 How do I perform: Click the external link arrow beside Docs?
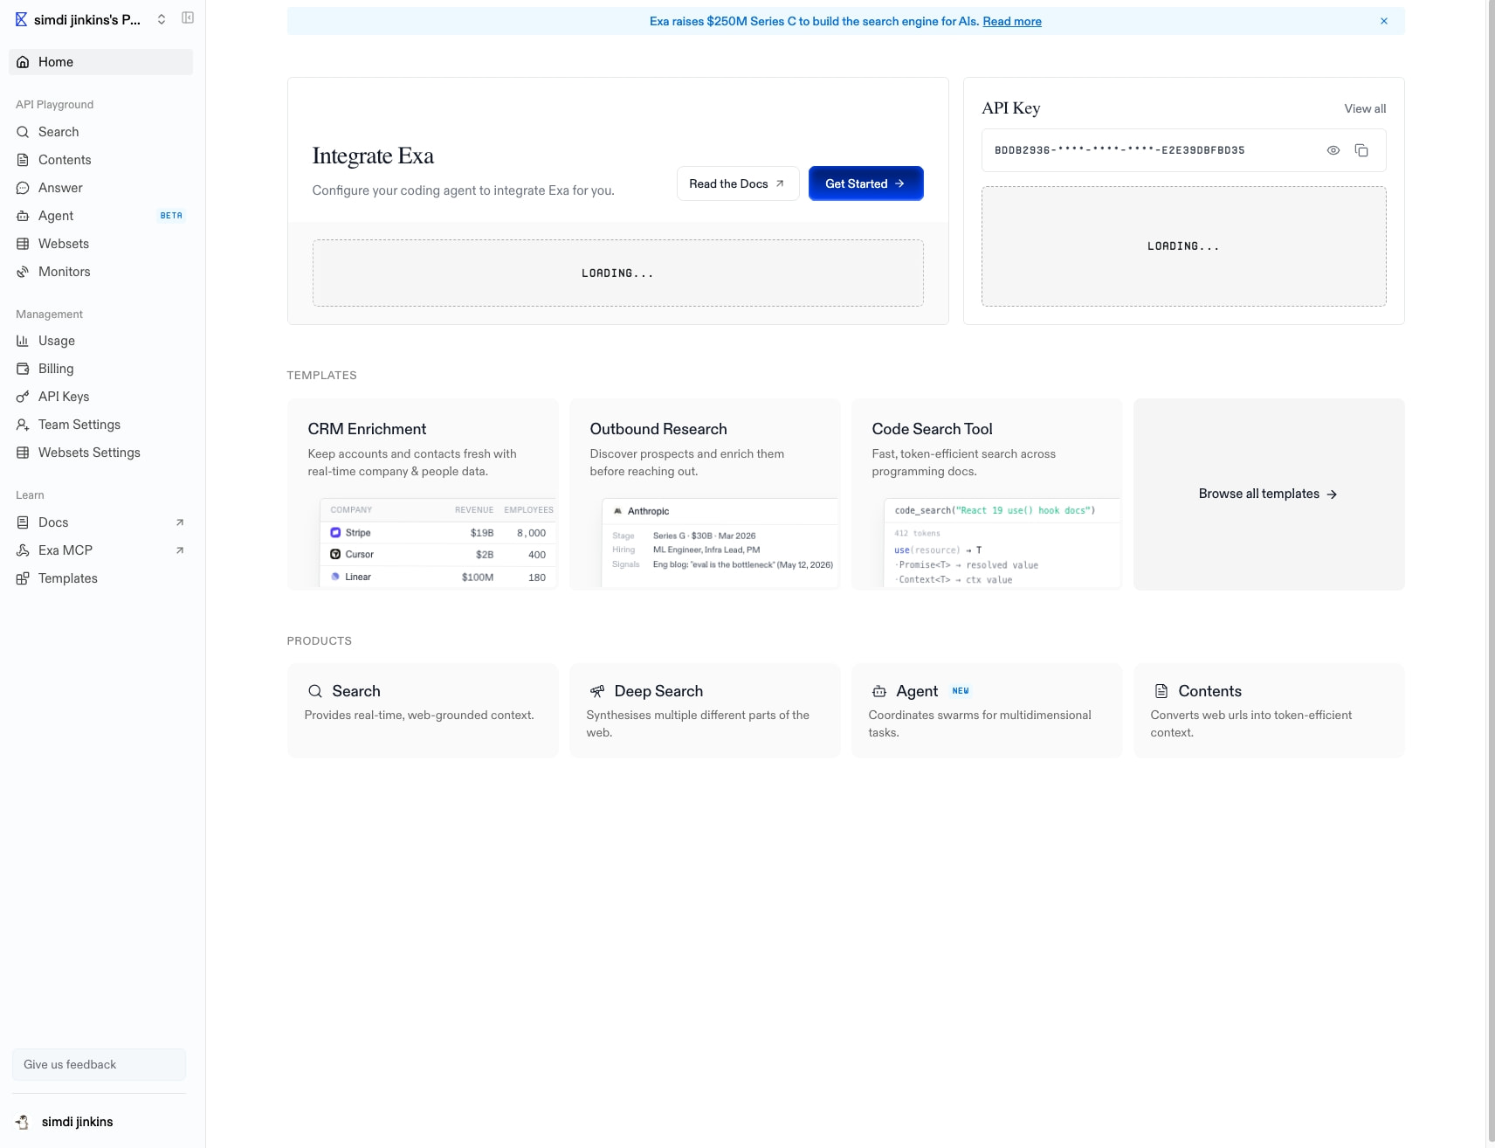click(x=180, y=522)
